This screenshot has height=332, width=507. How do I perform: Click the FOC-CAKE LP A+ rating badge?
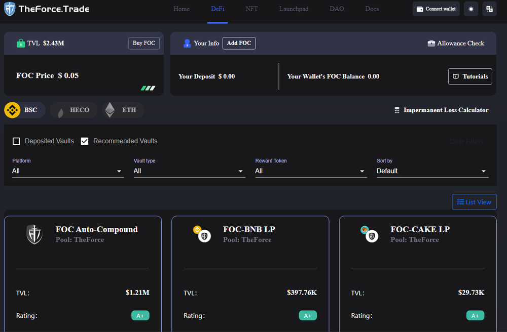[x=476, y=315]
